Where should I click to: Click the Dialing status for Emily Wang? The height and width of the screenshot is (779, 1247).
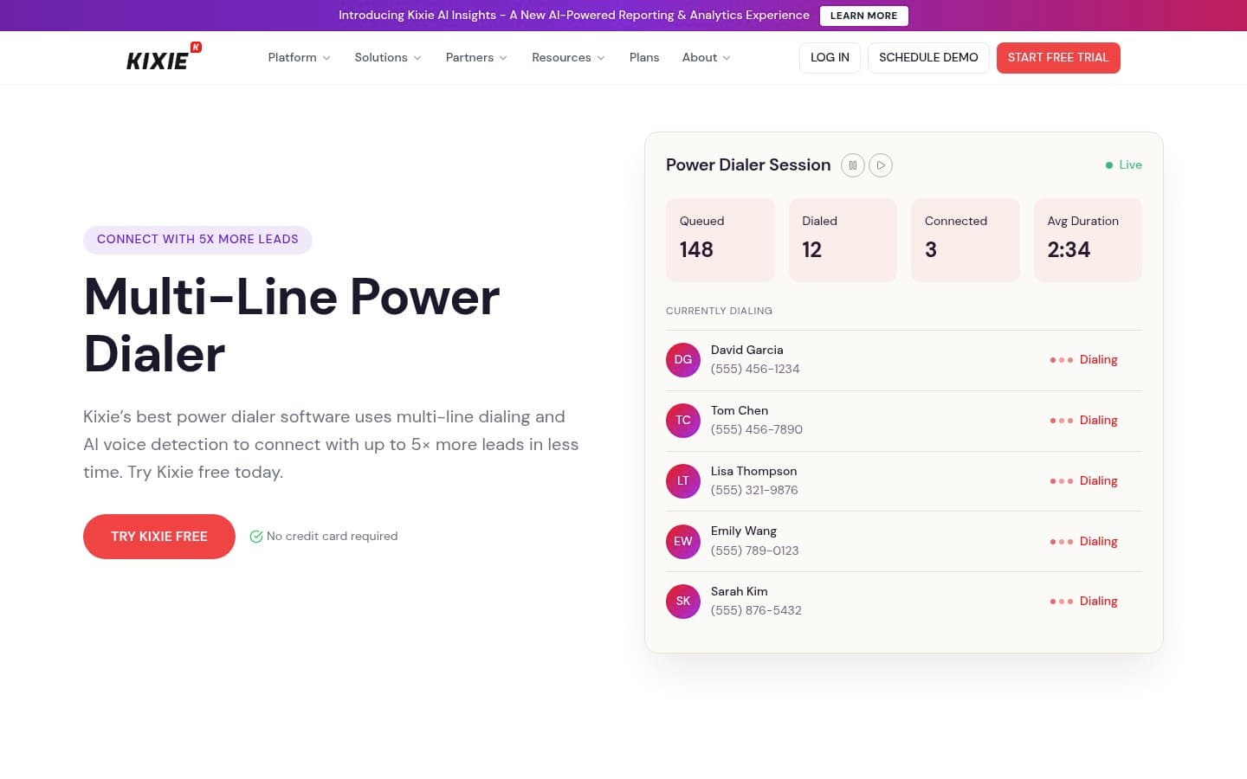(1099, 542)
